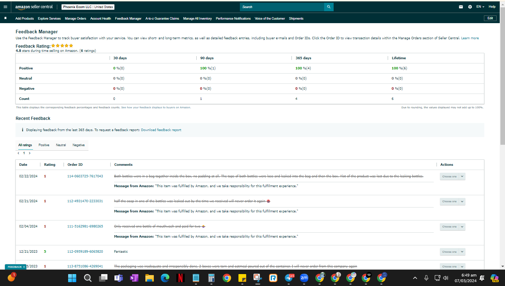The width and height of the screenshot is (505, 286).
Task: Open Windows Start menu
Action: click(x=72, y=278)
